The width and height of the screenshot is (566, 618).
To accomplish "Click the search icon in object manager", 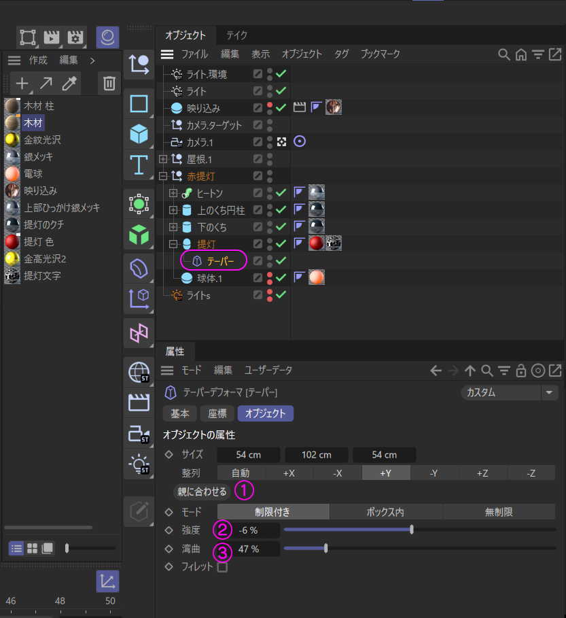I will pyautogui.click(x=504, y=54).
